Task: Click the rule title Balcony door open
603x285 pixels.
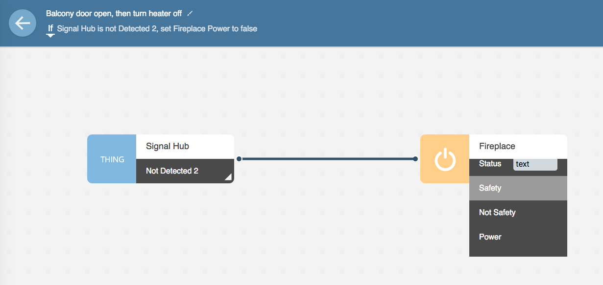Action: [114, 13]
